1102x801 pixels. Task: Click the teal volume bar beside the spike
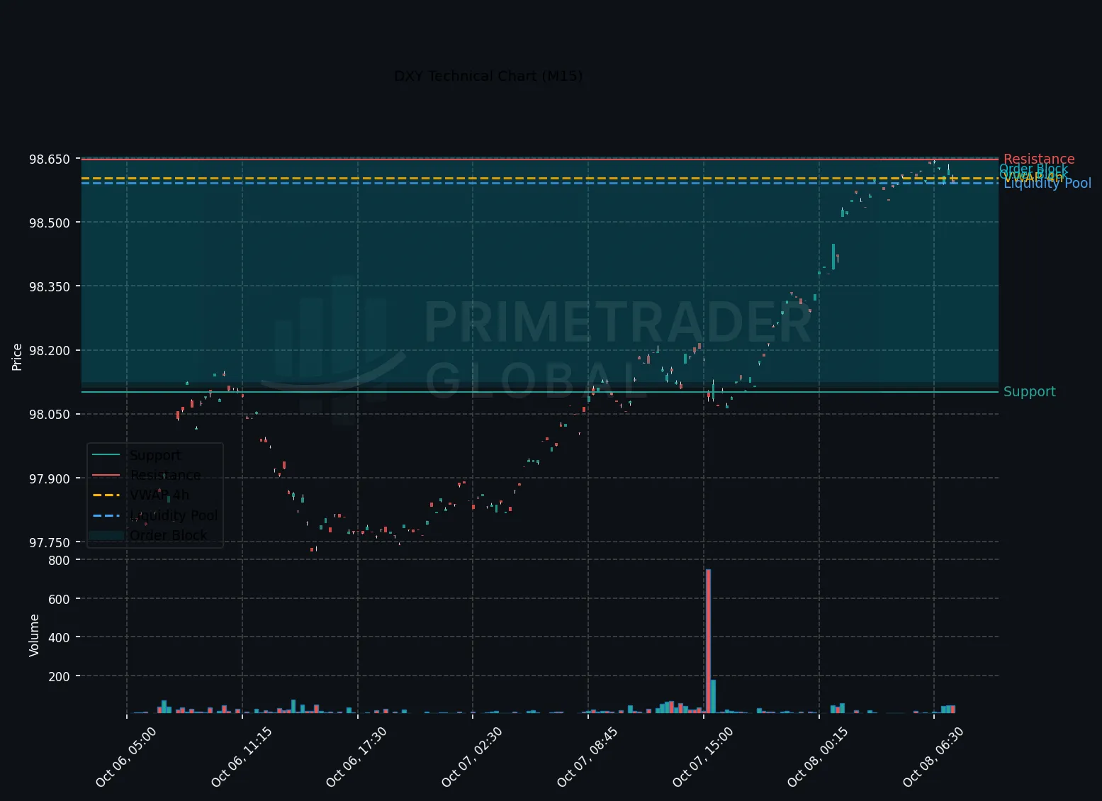click(x=713, y=696)
